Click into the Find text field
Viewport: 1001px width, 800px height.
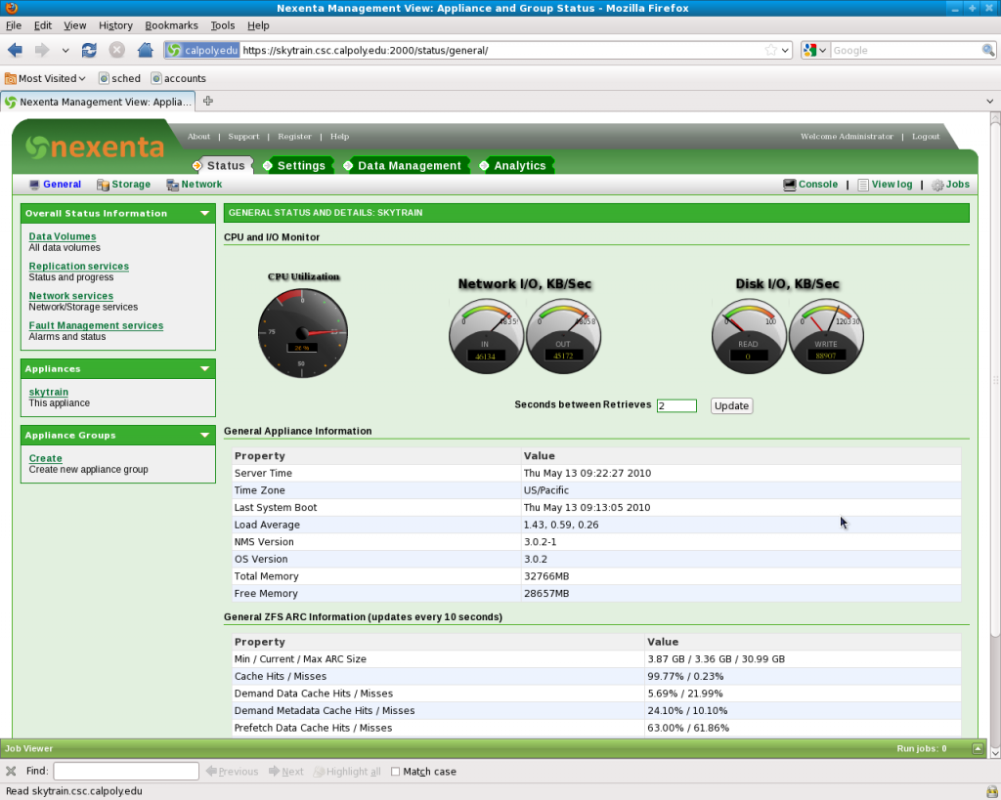click(126, 772)
